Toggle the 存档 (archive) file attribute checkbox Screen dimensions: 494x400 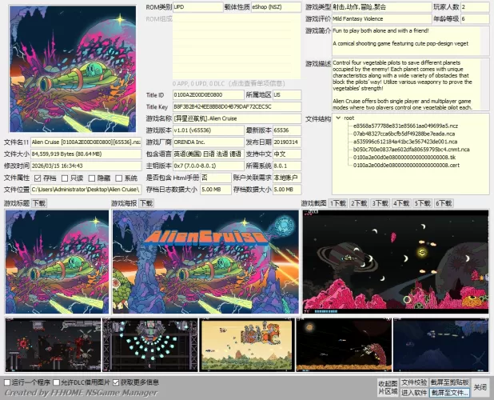pyautogui.click(x=38, y=178)
